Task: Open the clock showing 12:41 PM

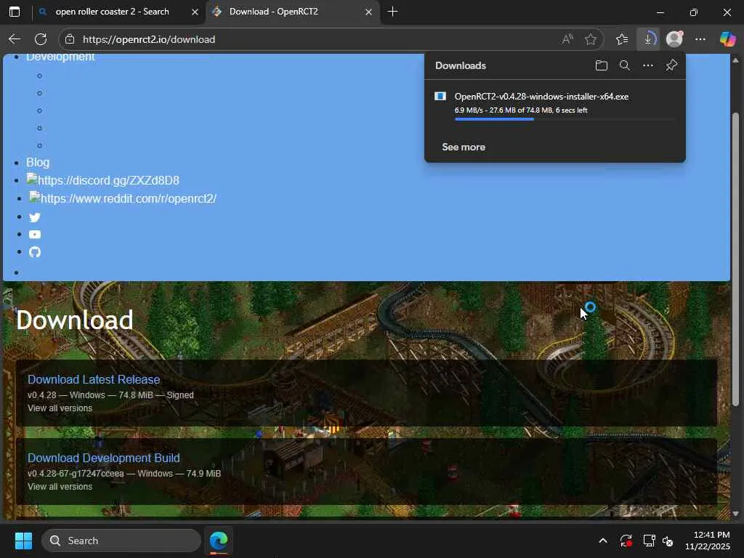Action: (x=708, y=541)
